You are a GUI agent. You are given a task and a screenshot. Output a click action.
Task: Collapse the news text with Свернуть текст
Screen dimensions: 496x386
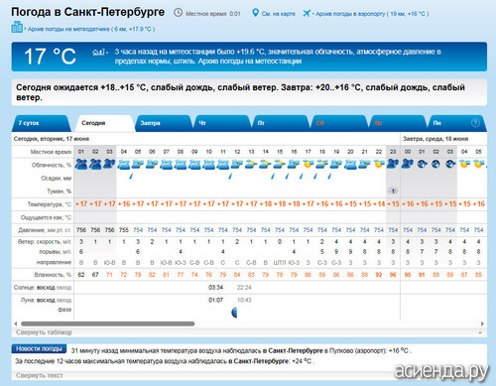click(x=40, y=375)
